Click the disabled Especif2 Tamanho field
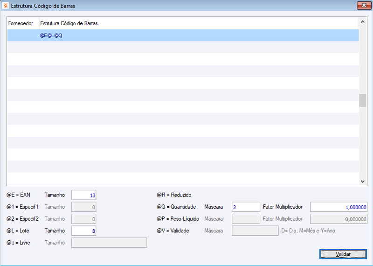 (x=84, y=219)
